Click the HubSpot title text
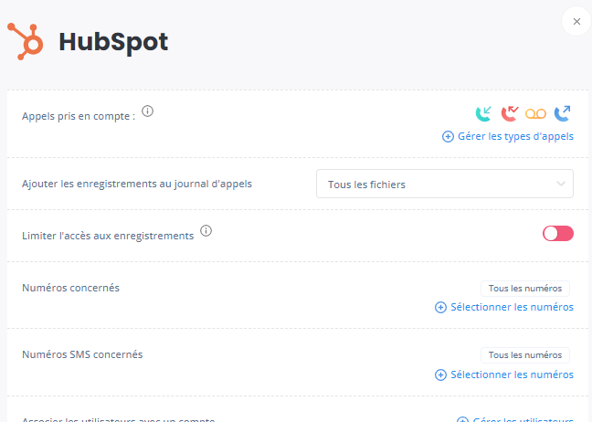 (113, 42)
